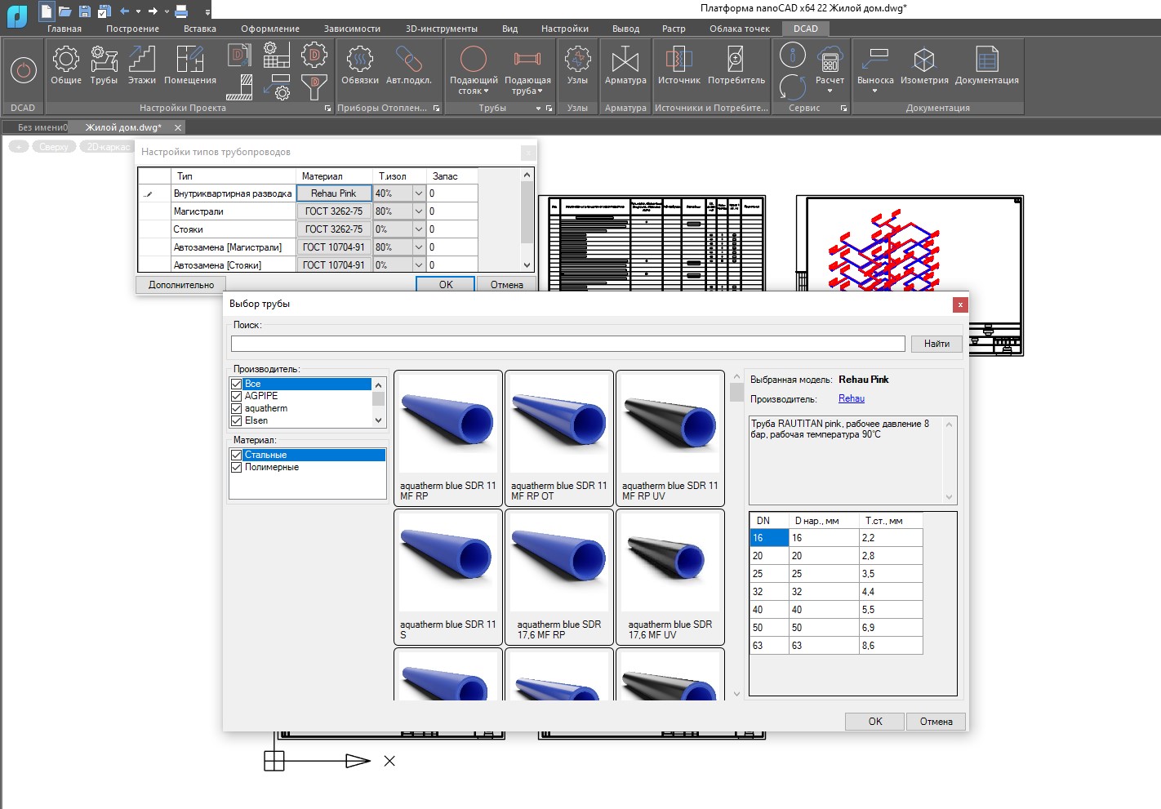The image size is (1161, 809).
Task: Select aquatherm blue SDR 17,6 MF RP thumbnail
Action: coord(559,577)
